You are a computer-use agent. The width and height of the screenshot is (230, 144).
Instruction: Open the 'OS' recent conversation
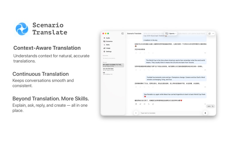point(113,73)
